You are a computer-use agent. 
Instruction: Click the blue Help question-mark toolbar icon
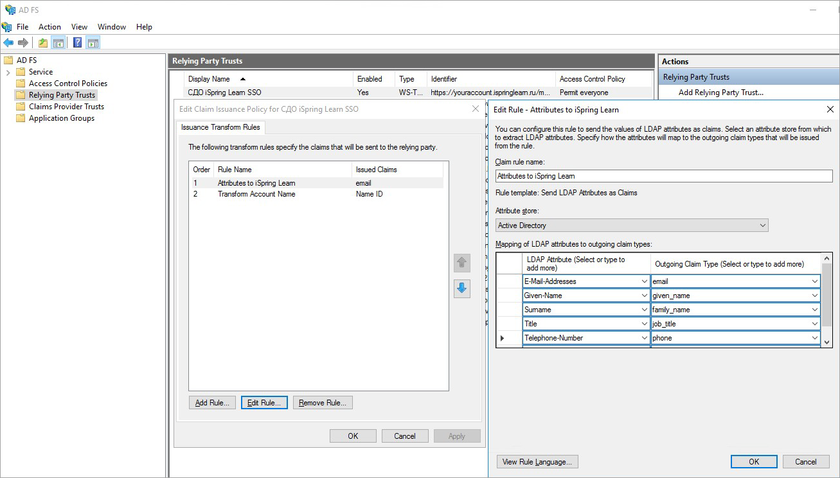[77, 43]
